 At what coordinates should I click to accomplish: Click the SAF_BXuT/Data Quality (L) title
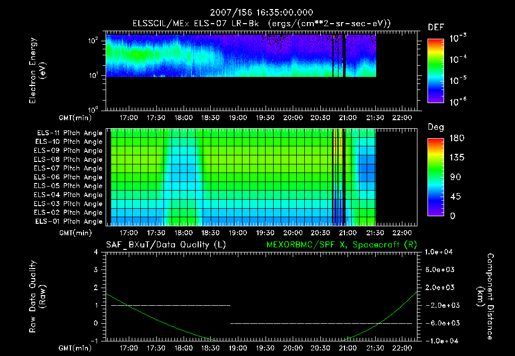pyautogui.click(x=166, y=245)
